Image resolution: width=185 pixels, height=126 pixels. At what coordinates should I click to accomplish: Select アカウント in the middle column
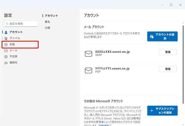(51, 16)
